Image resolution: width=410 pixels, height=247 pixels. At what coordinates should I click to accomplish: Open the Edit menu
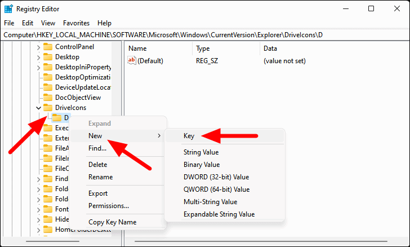point(28,23)
